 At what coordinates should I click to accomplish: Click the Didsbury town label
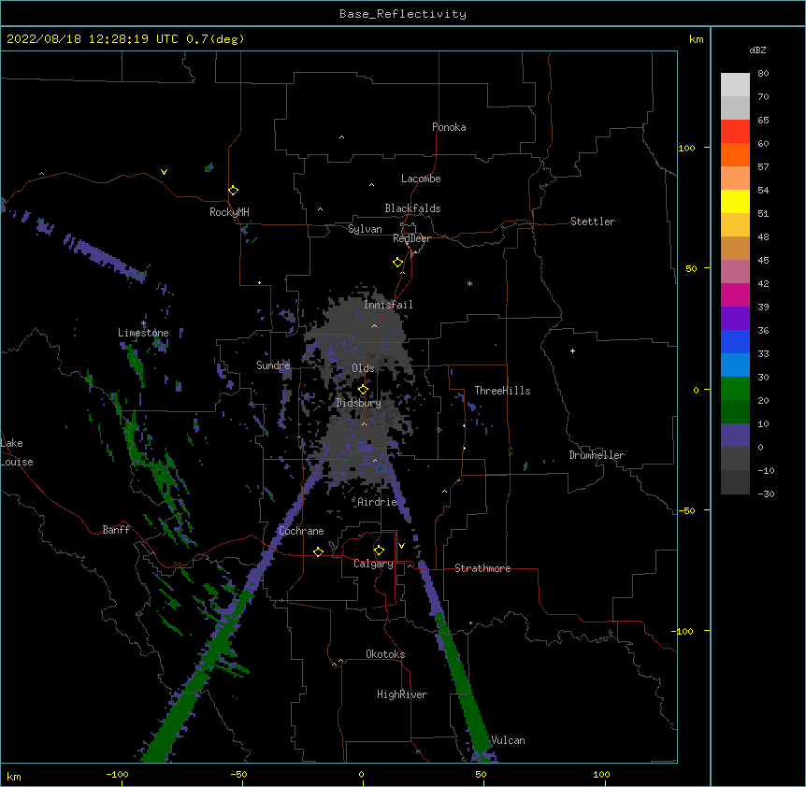coord(358,403)
